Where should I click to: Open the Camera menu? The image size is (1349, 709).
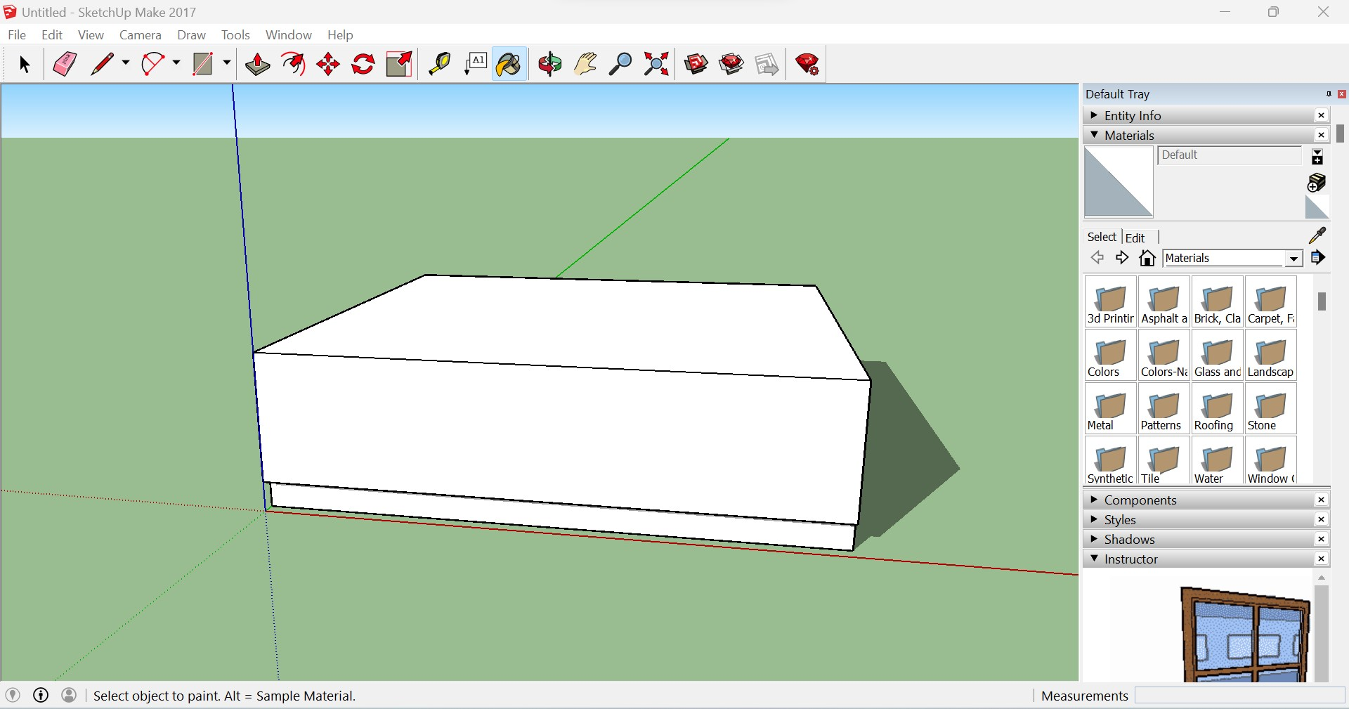pos(140,34)
